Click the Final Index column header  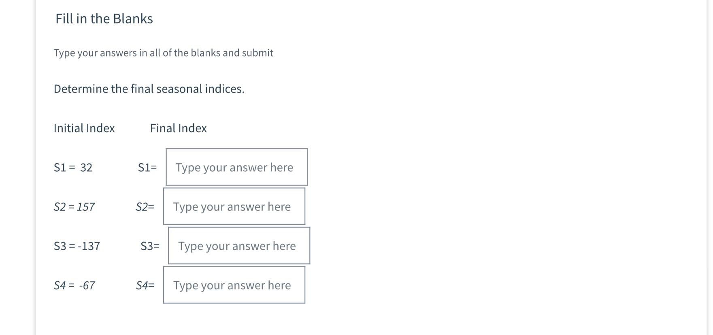point(178,128)
